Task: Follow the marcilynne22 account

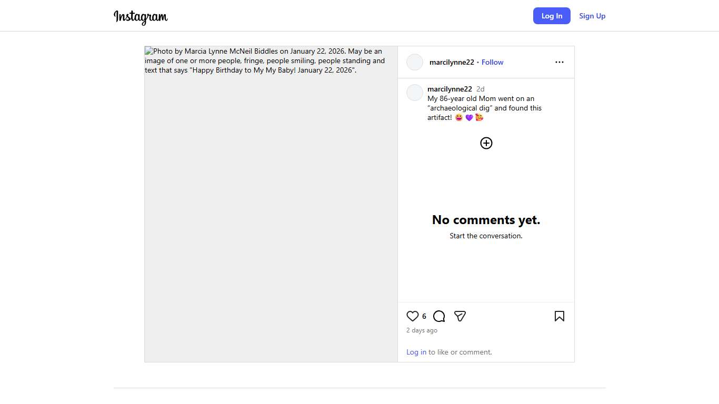Action: coord(492,62)
